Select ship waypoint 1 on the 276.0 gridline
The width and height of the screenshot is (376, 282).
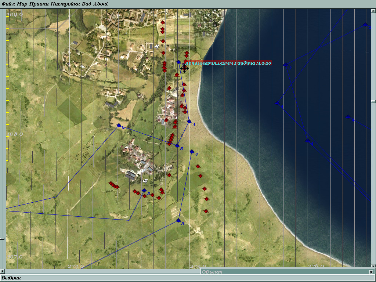coord(307,141)
